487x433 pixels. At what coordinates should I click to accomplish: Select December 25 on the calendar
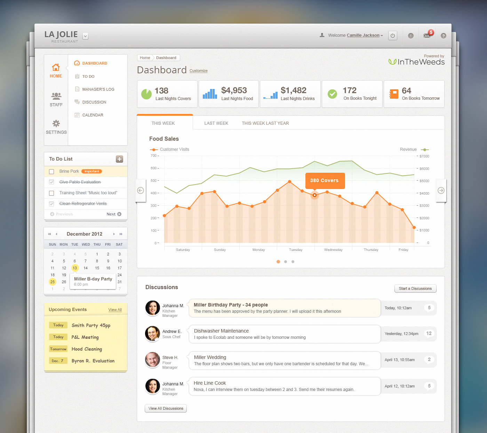(x=53, y=282)
